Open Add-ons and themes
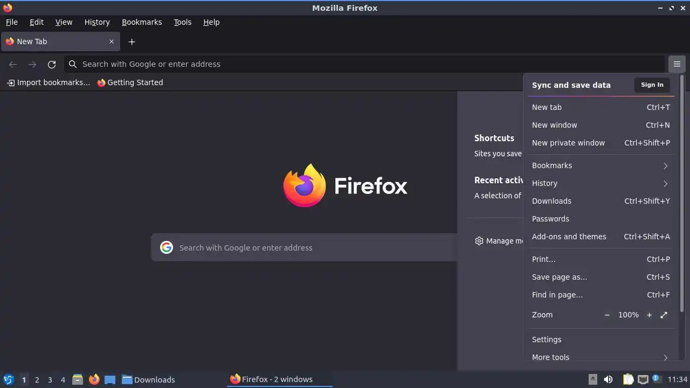 (x=600, y=237)
